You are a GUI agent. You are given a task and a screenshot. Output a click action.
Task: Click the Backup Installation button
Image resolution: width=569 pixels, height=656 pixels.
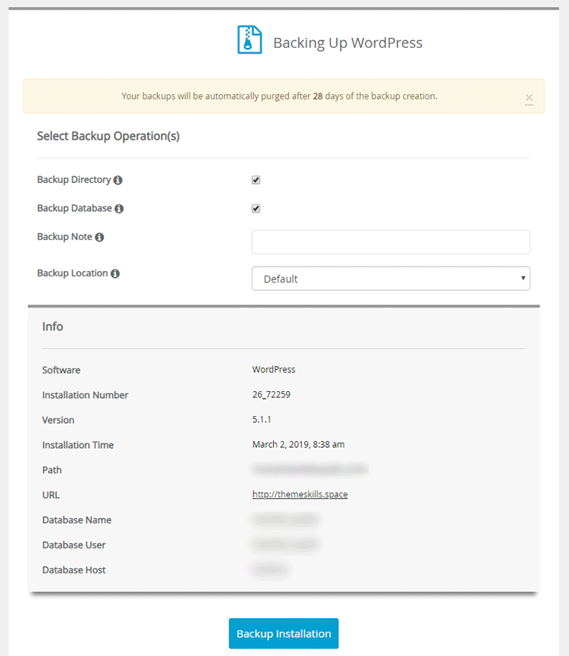pyautogui.click(x=284, y=633)
